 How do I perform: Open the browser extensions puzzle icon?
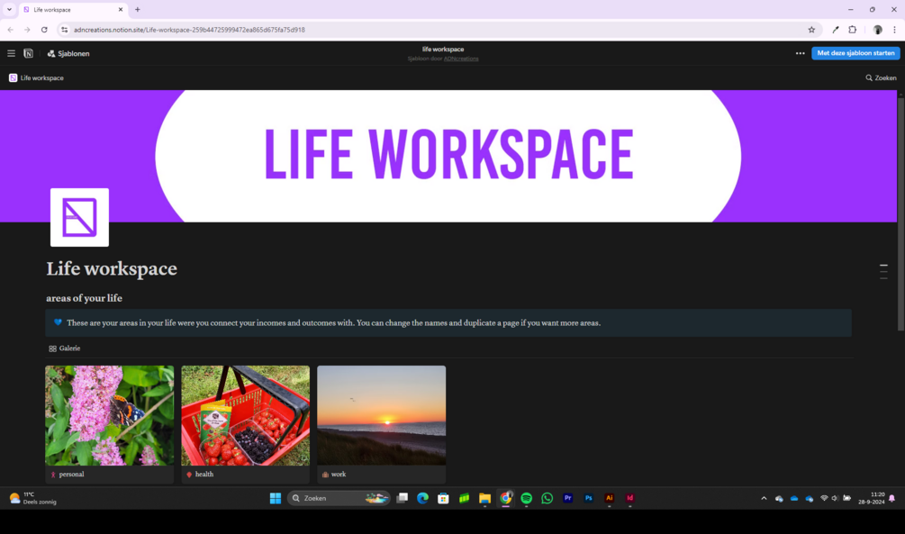click(853, 30)
